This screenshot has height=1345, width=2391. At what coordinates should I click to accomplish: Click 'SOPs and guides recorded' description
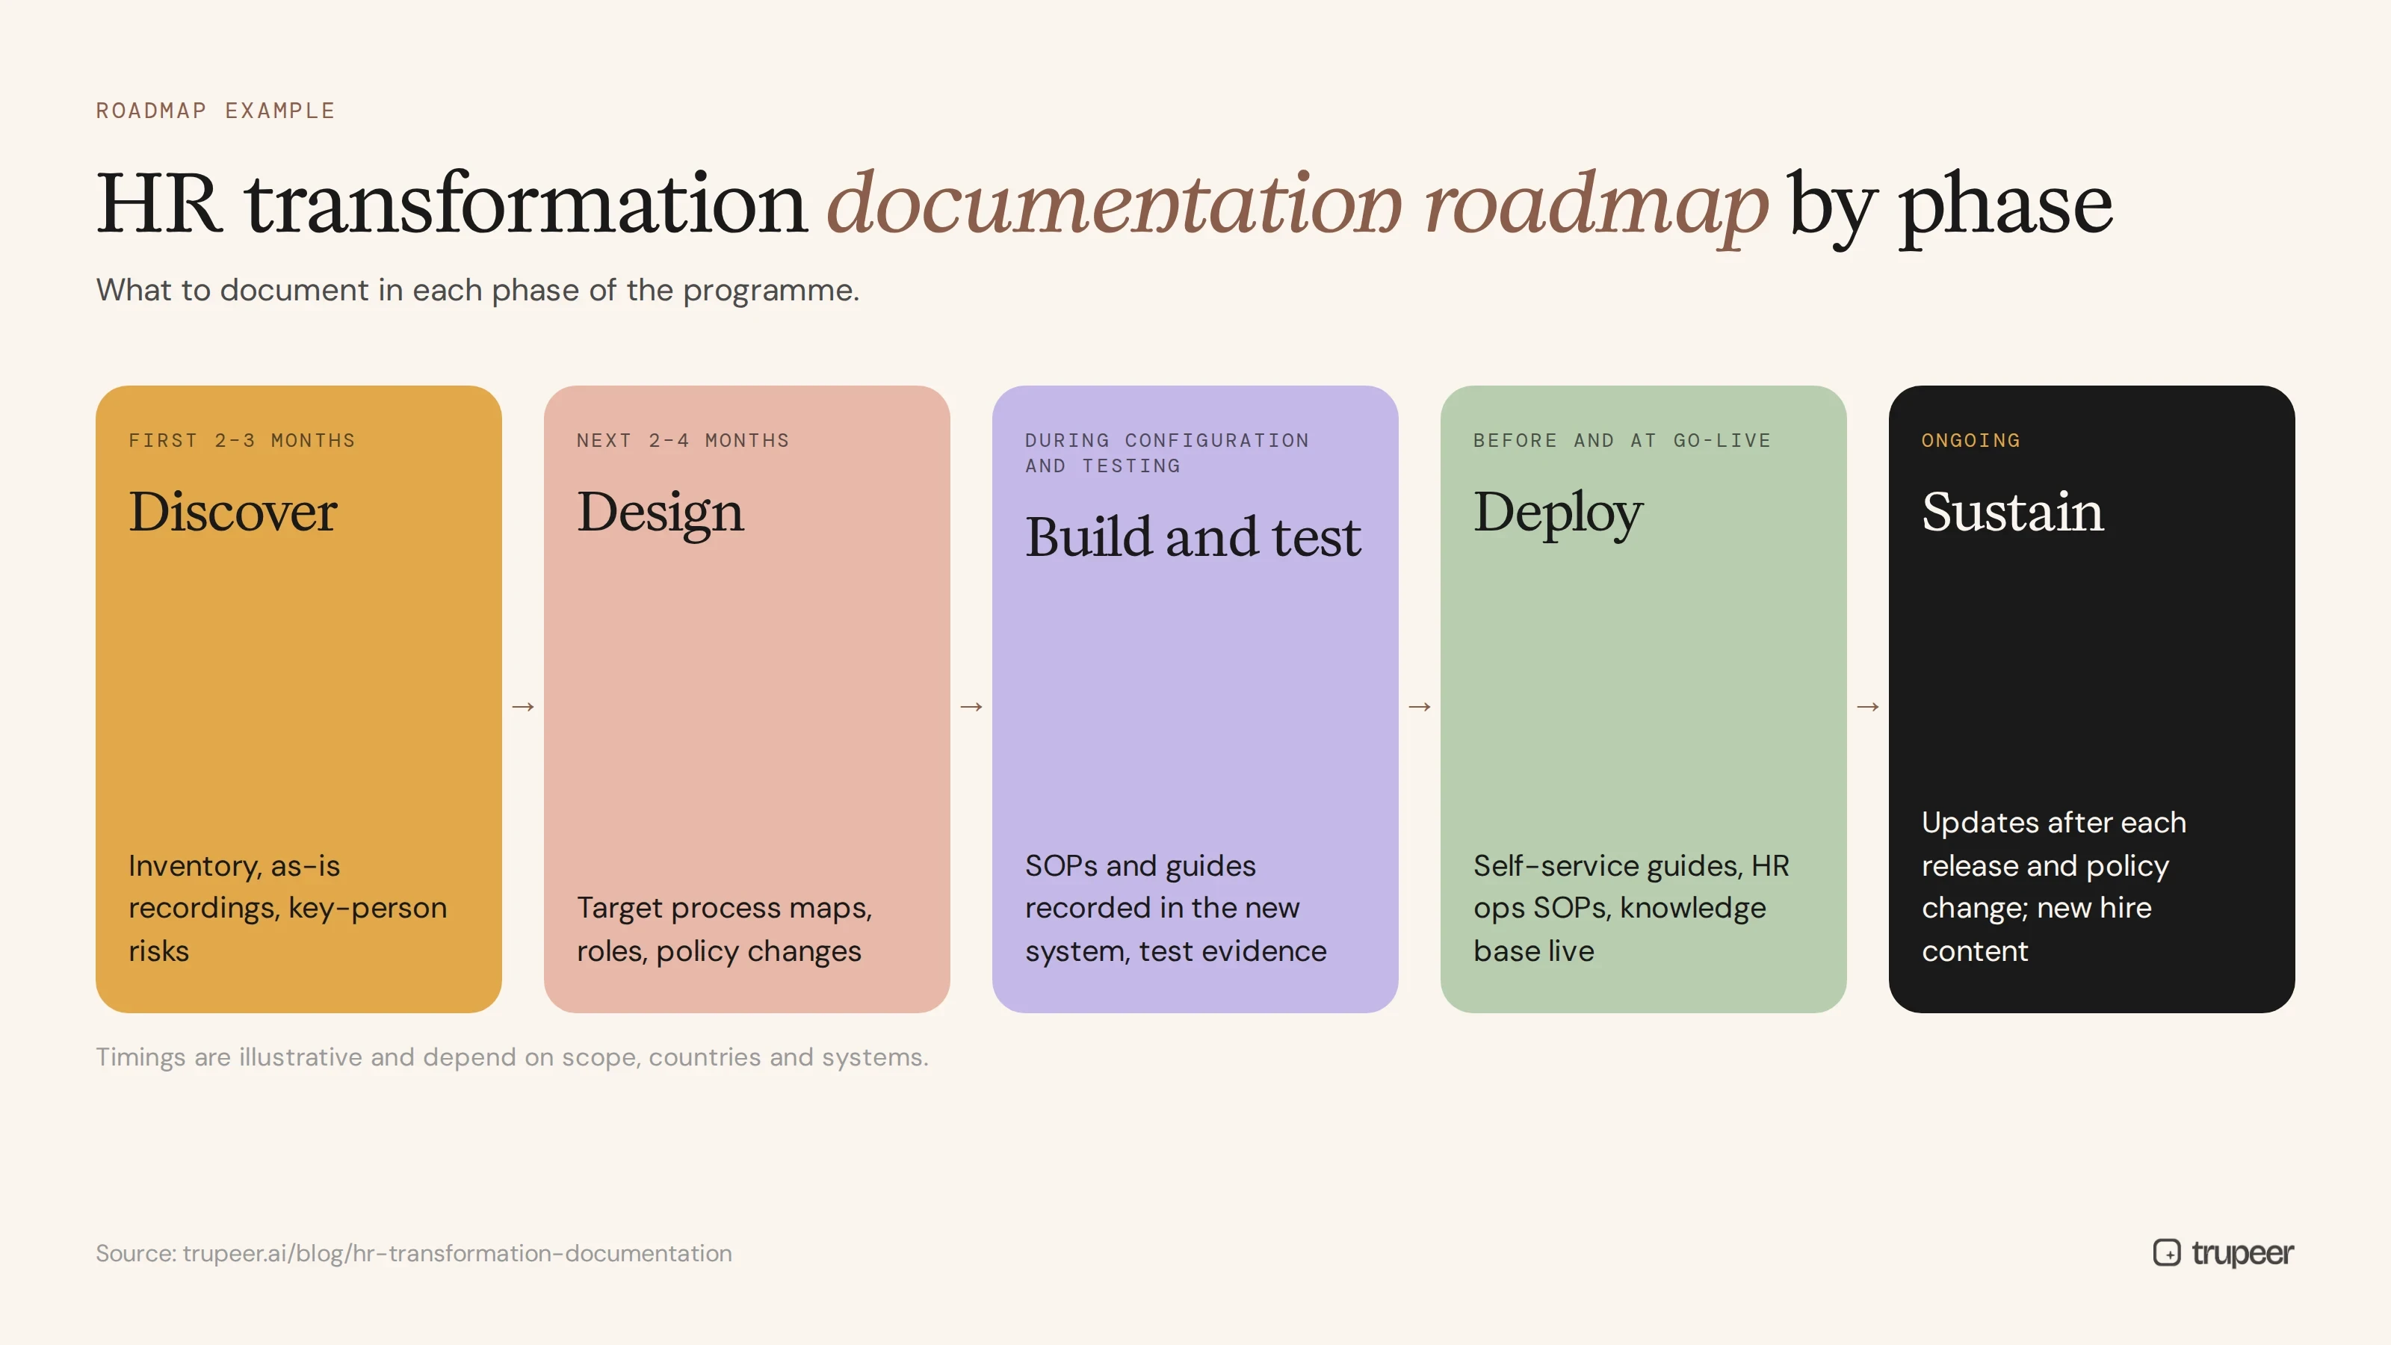(1176, 908)
